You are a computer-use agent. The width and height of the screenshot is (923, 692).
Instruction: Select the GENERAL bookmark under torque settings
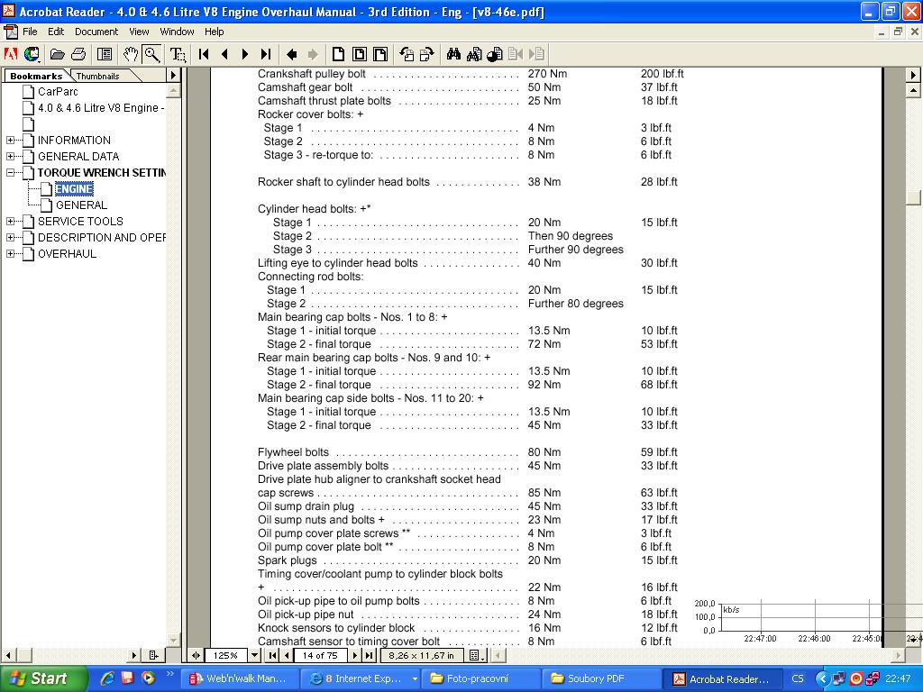click(81, 205)
